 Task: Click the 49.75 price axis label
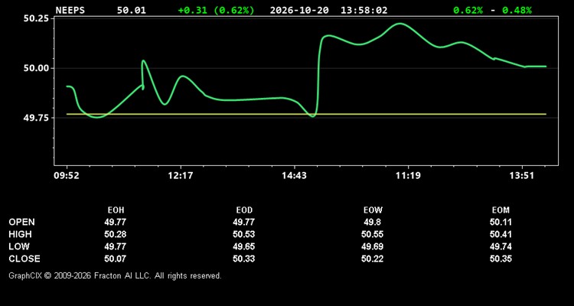tap(36, 118)
